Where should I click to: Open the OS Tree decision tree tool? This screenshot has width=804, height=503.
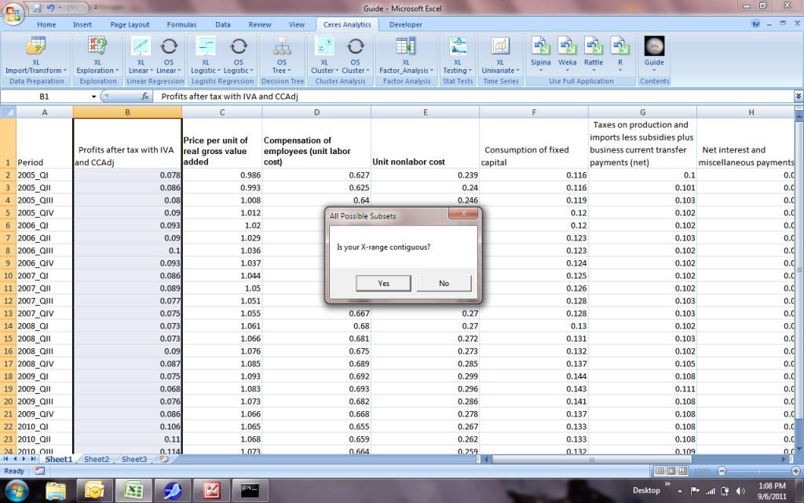click(282, 56)
